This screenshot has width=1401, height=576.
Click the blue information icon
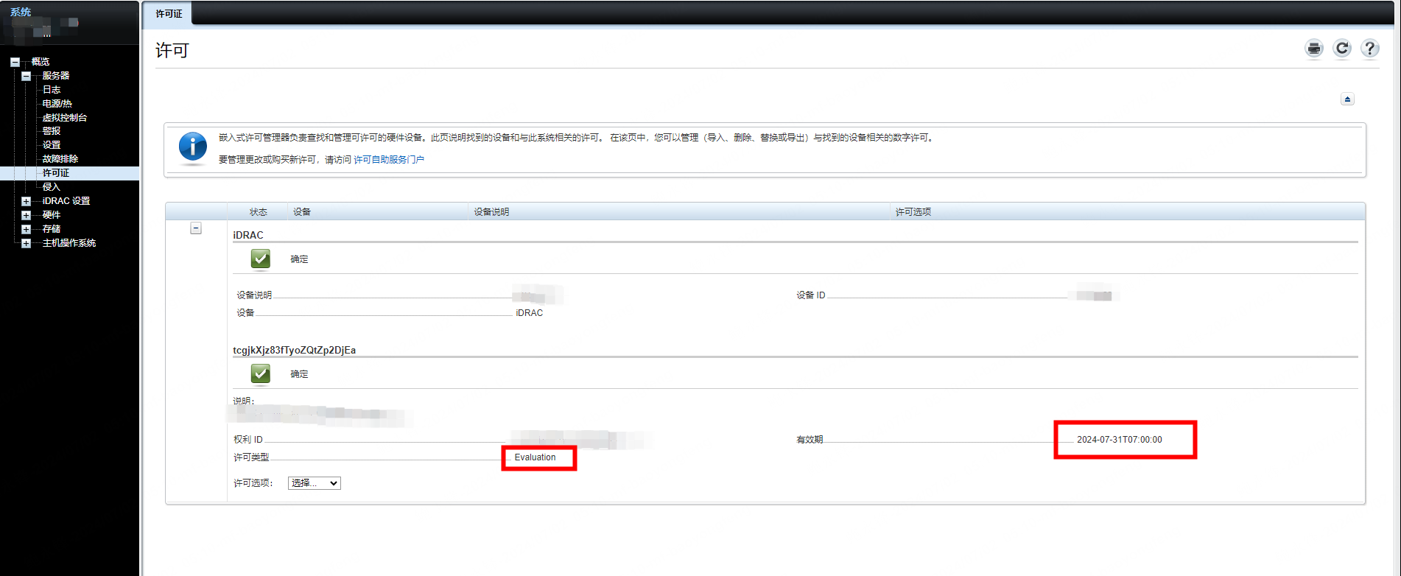point(193,147)
